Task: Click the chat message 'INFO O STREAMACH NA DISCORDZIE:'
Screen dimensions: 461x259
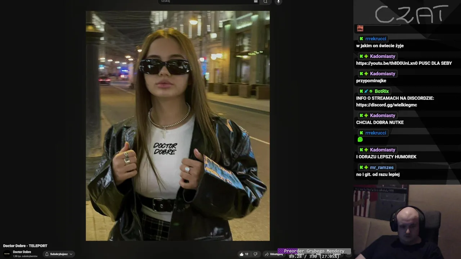Action: pyautogui.click(x=395, y=98)
